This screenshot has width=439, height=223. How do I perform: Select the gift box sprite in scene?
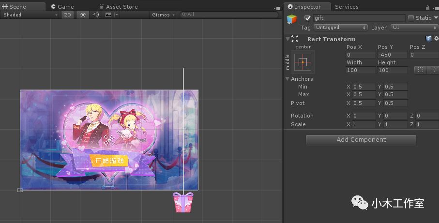click(183, 202)
